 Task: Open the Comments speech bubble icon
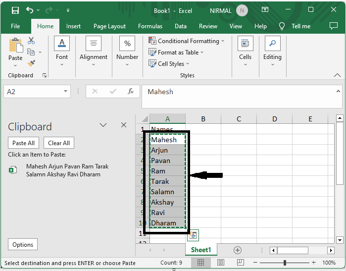pyautogui.click(x=334, y=26)
